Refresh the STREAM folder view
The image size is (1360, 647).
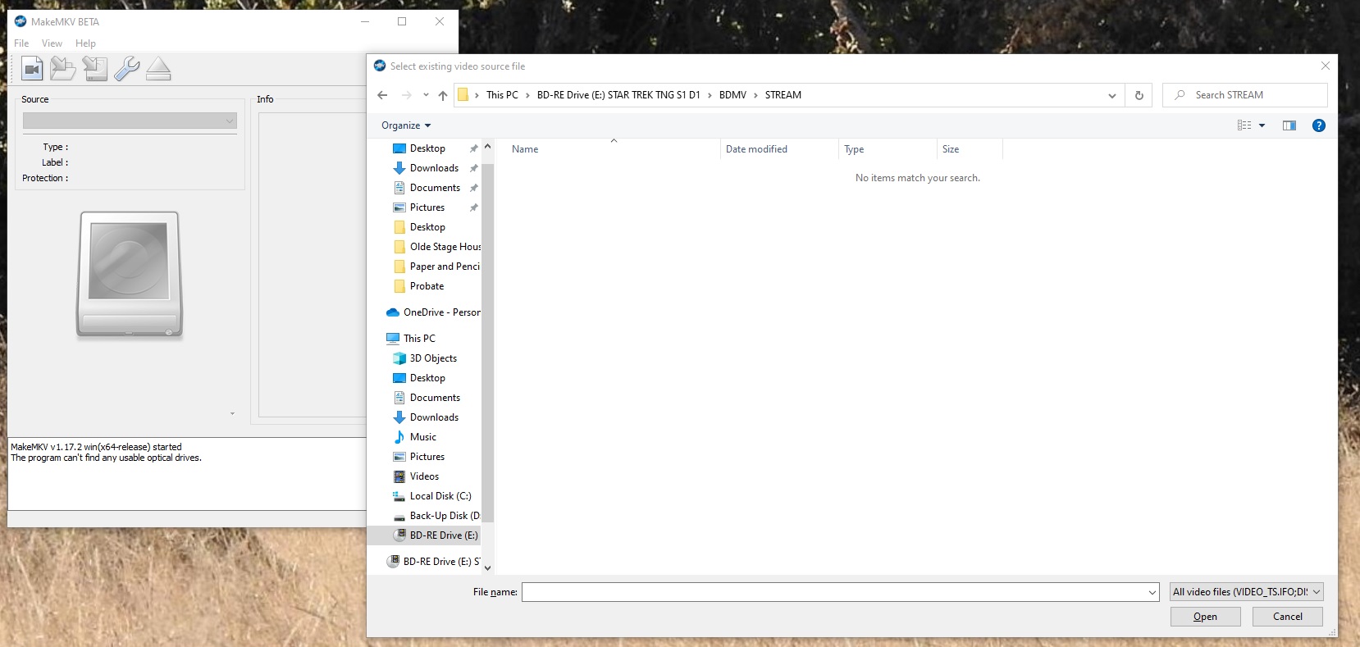(1139, 95)
